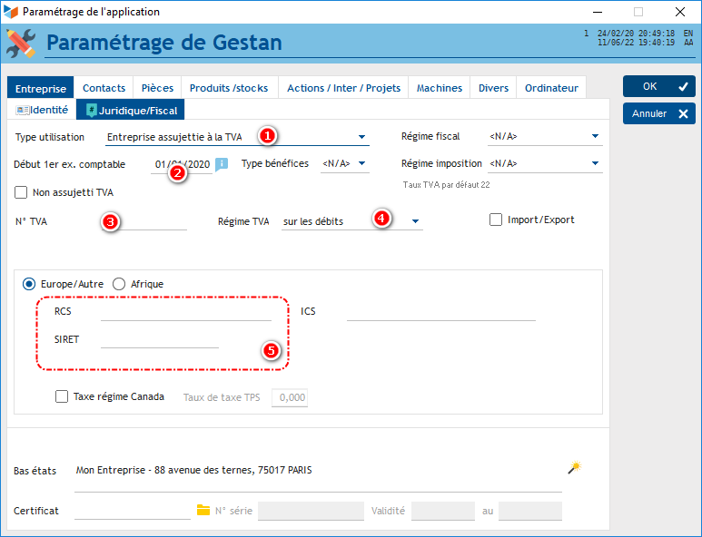Click the magic wand icon next to Bas états
Viewport: 702px width, 537px height.
573,468
